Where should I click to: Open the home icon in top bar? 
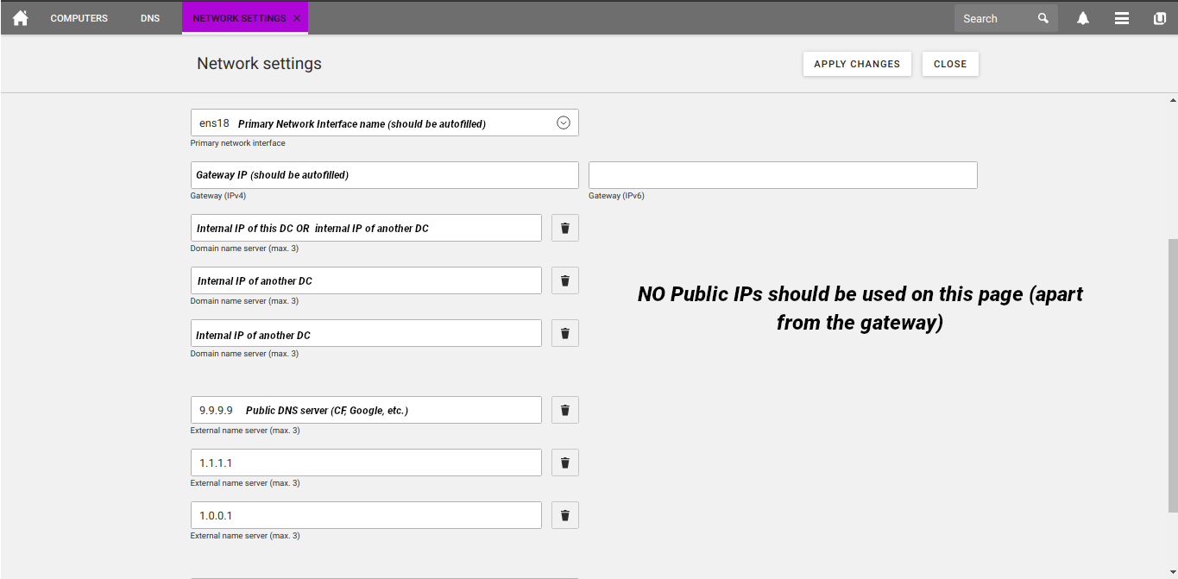(20, 18)
